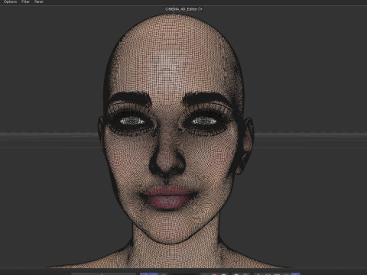The image size is (367, 275).
Task: Open the Options menu
Action: 10,2
